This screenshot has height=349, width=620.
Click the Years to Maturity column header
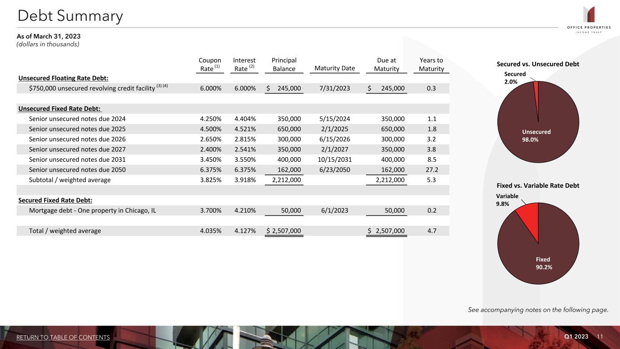tap(431, 65)
